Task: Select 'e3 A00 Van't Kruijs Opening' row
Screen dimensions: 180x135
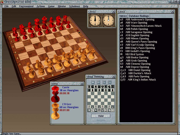Action: [137, 45]
